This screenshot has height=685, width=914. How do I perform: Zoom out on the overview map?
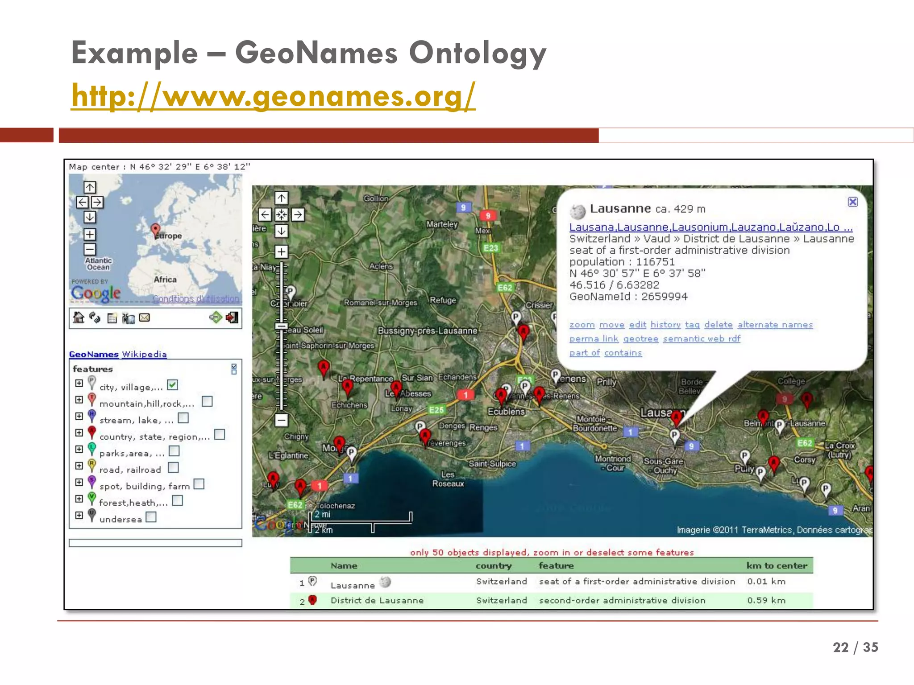pos(90,249)
